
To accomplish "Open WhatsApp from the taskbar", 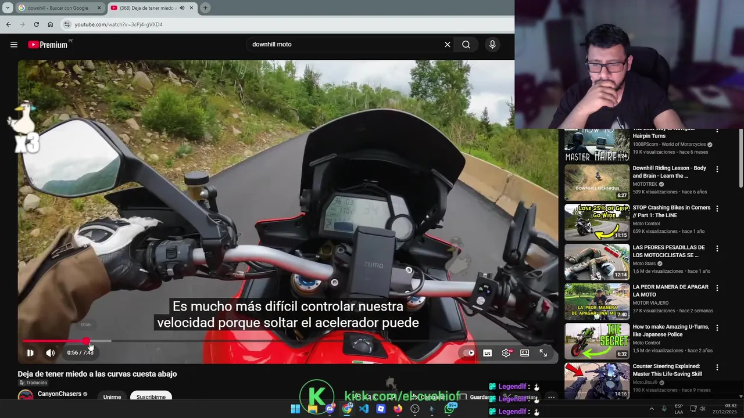I will 449,409.
